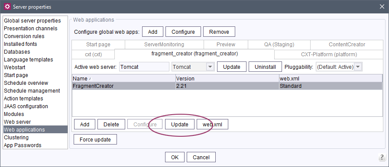The height and width of the screenshot is (167, 389).
Task: Click the help question mark icon
Action: (382, 157)
